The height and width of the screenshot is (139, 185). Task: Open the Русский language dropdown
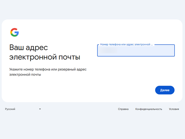(23, 109)
